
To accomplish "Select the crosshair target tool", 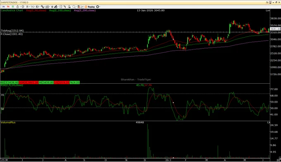I will [23, 7].
